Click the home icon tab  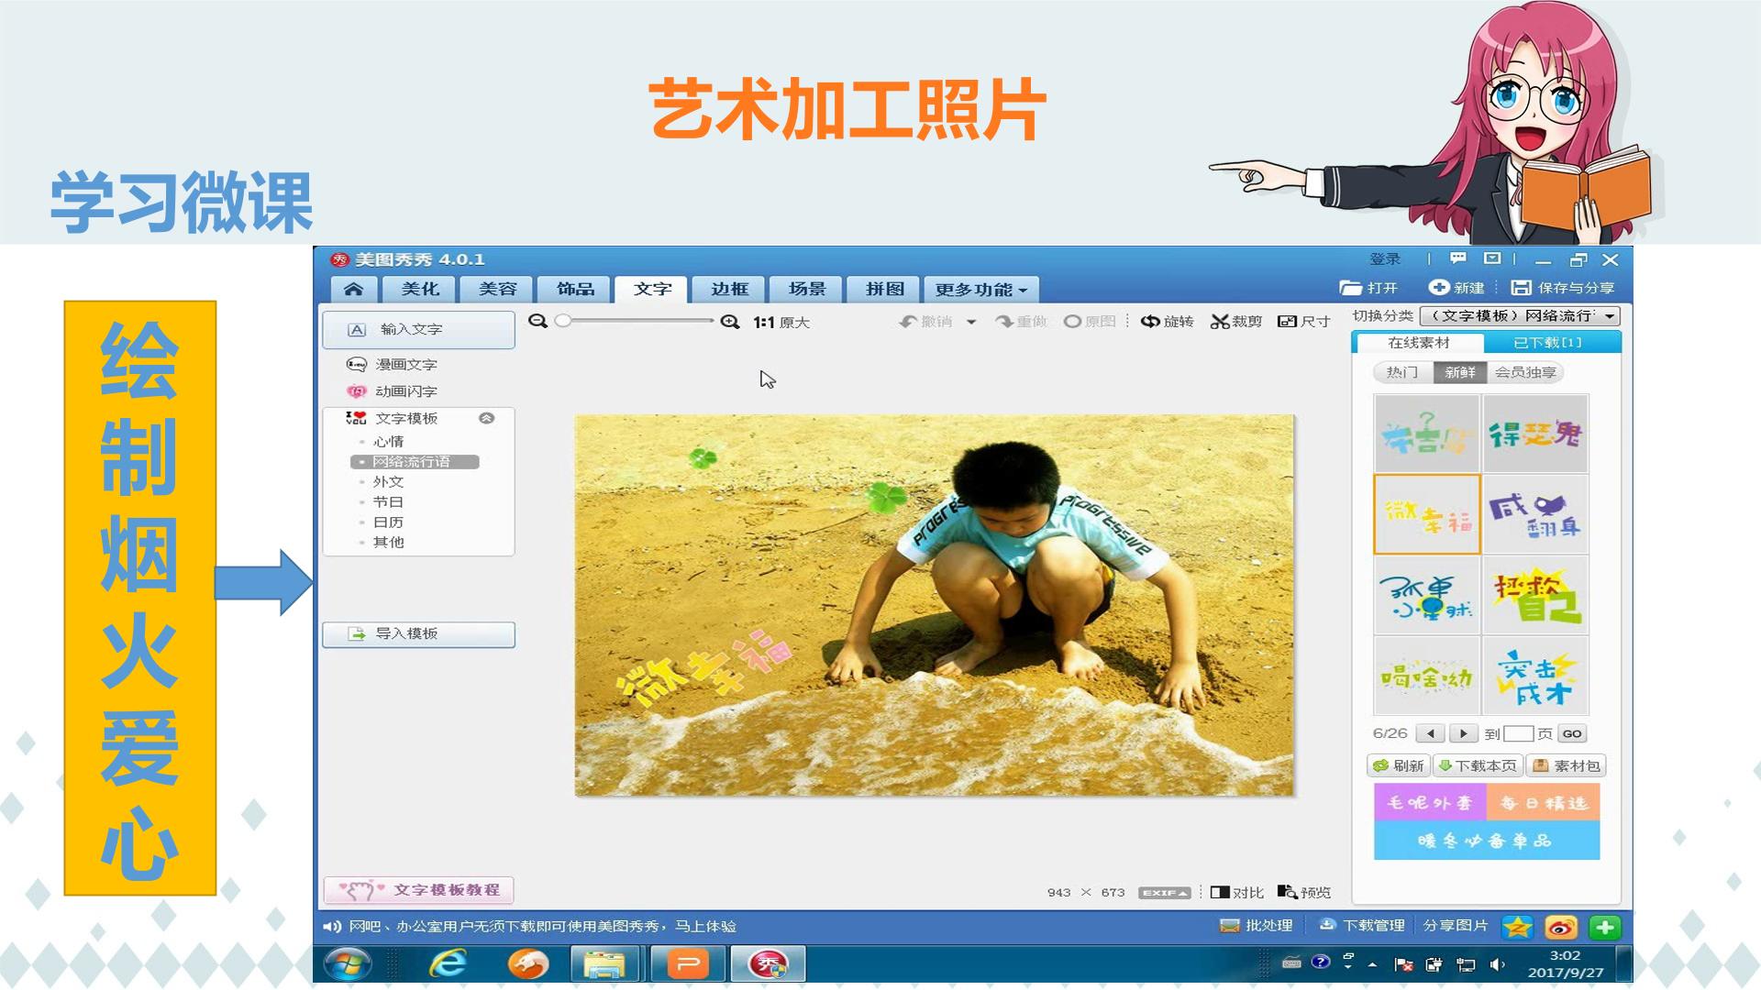tap(353, 289)
